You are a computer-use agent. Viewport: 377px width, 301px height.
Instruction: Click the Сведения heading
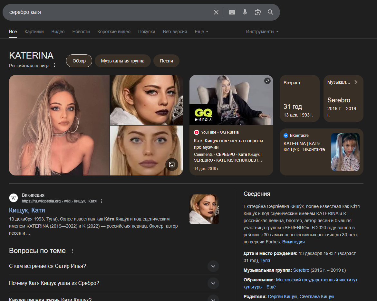(257, 193)
